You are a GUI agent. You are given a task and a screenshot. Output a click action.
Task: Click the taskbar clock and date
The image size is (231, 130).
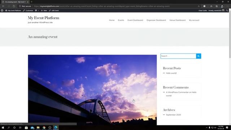click(221, 127)
